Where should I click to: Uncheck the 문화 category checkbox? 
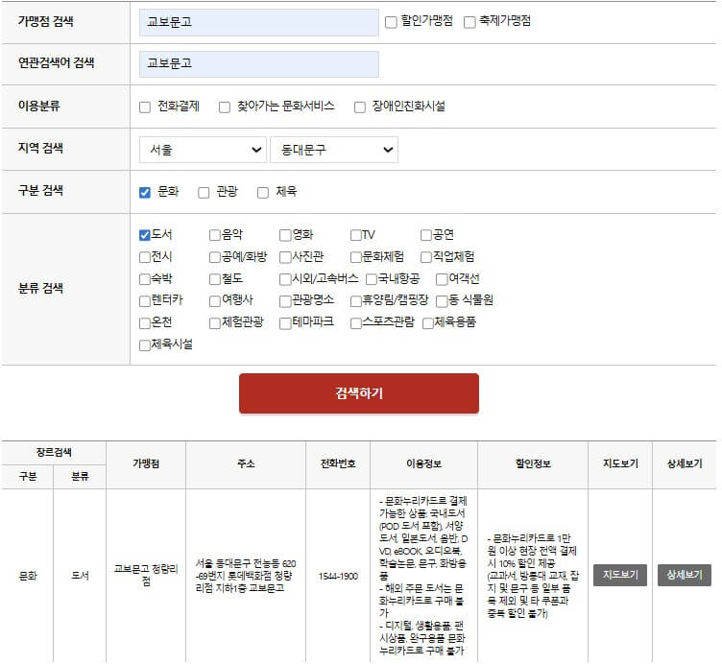(x=145, y=192)
